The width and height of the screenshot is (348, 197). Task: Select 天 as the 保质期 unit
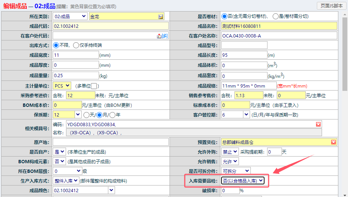(86, 115)
